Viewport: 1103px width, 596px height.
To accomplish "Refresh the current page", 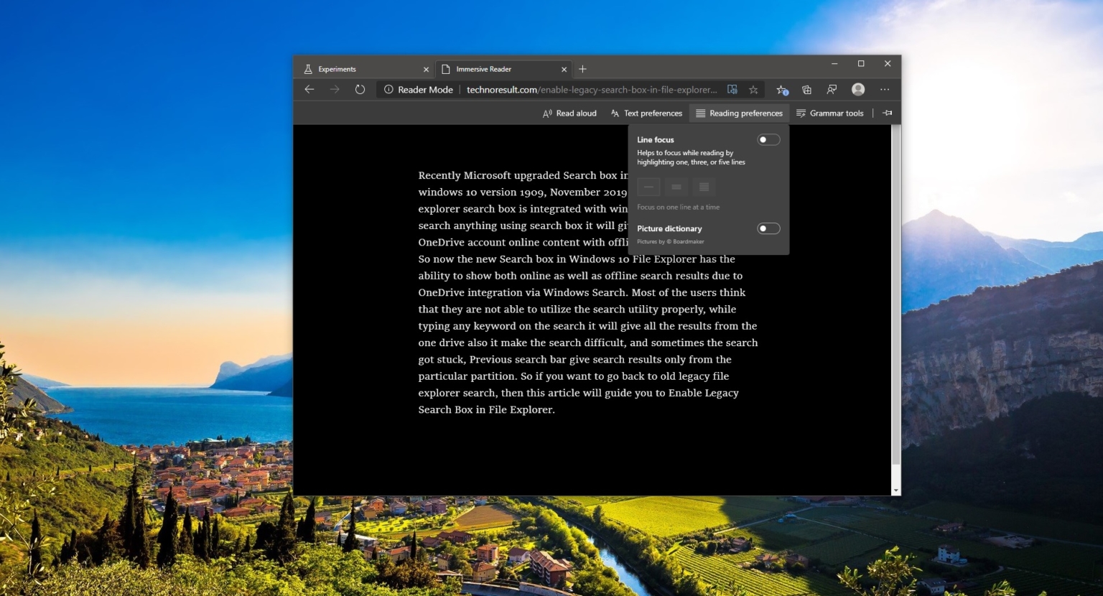I will tap(360, 90).
